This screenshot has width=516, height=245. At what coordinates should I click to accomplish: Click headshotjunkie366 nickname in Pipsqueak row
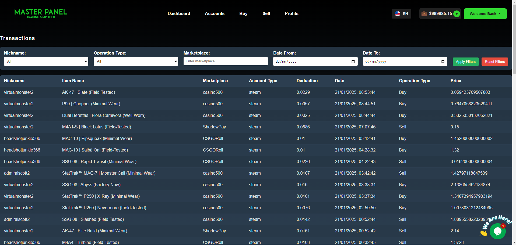pyautogui.click(x=22, y=138)
